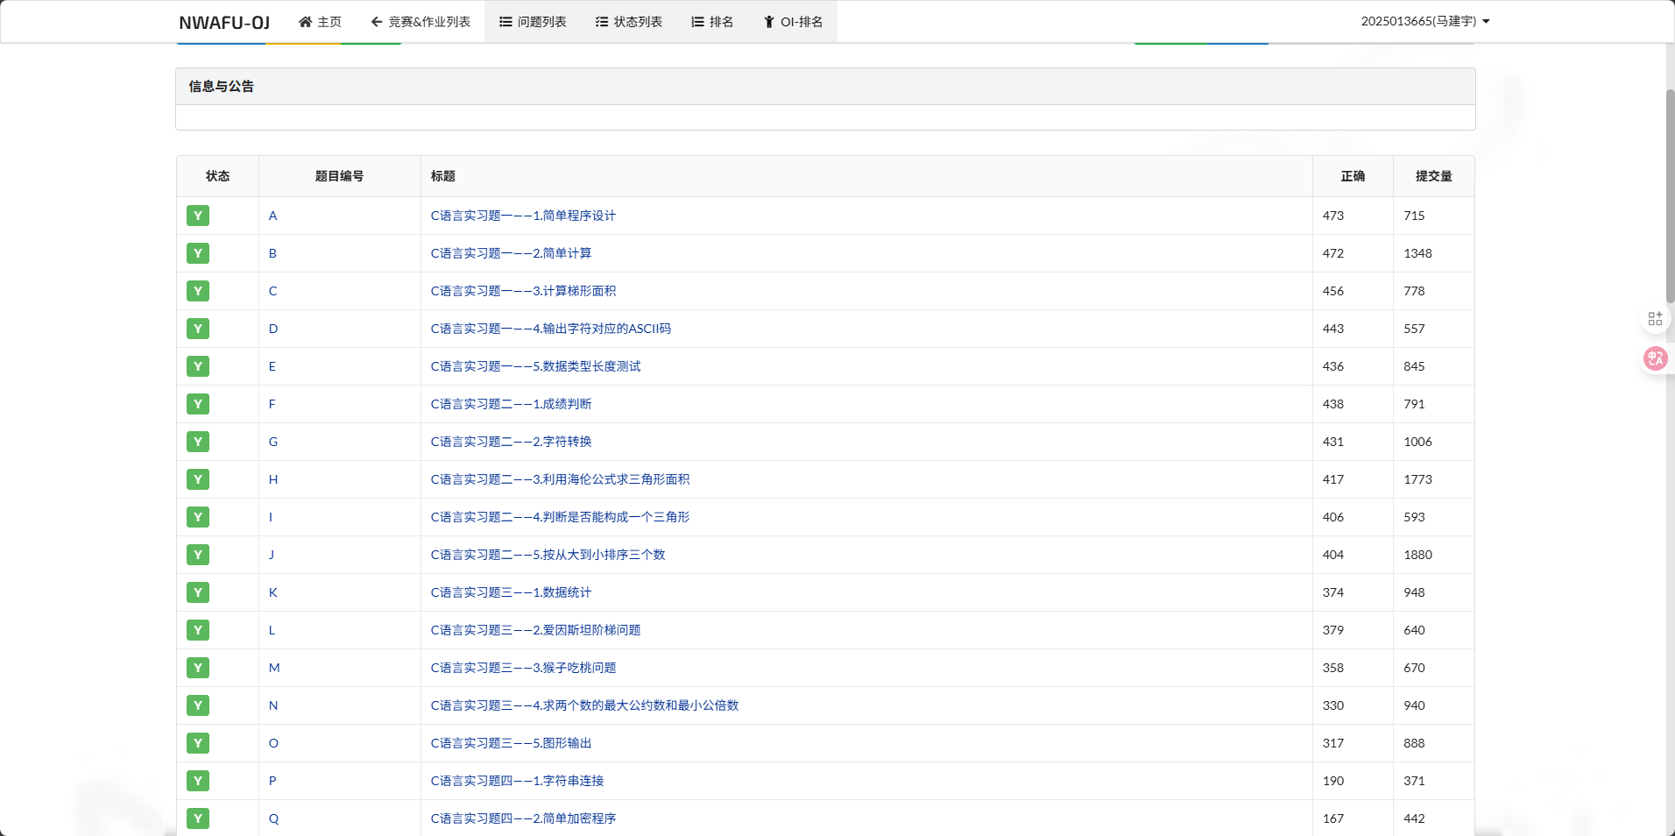Open problem letter J link
Screen dimensions: 1675x836
click(x=272, y=555)
